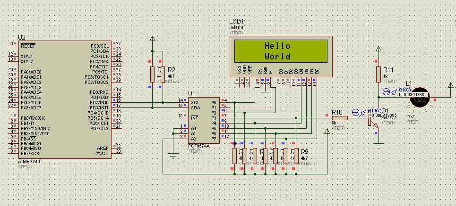Screen dimensions: 456x206
Task: Select power terminal above the I2C pull-ups
Action: tap(152, 39)
